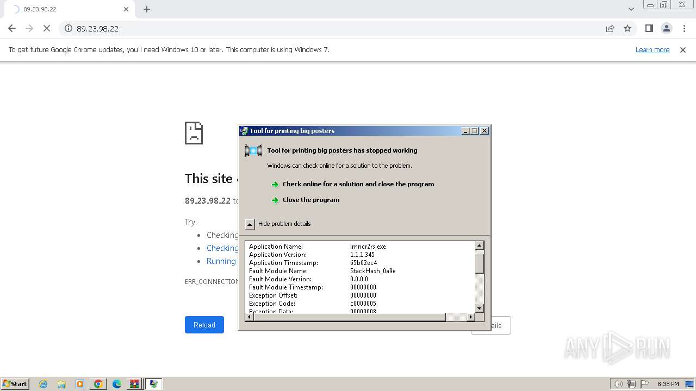This screenshot has width=696, height=391.
Task: Open Chrome profile avatar menu
Action: click(x=666, y=28)
